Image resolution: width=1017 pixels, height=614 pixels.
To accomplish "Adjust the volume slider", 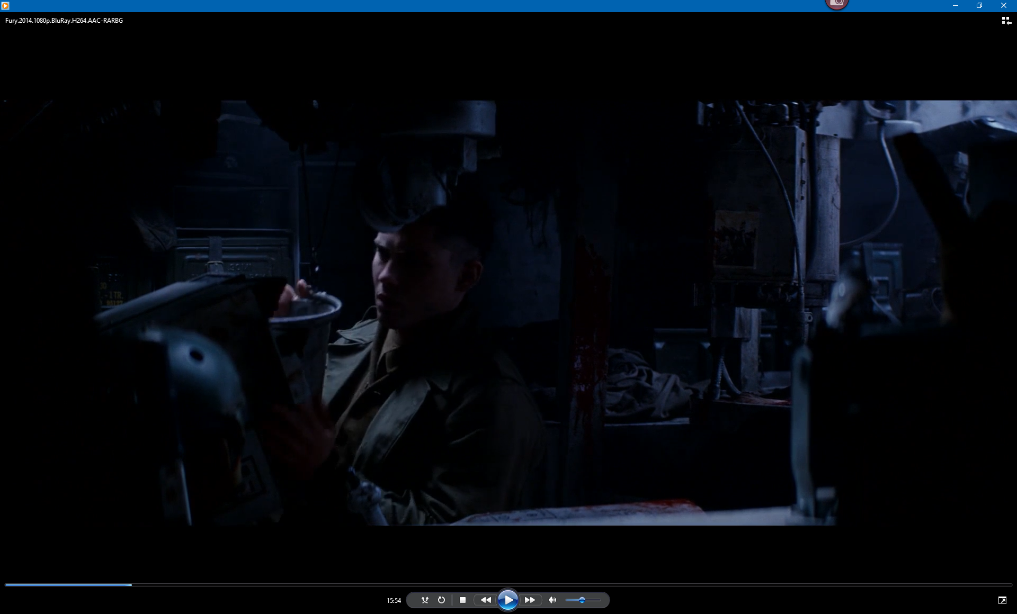I will tap(582, 600).
